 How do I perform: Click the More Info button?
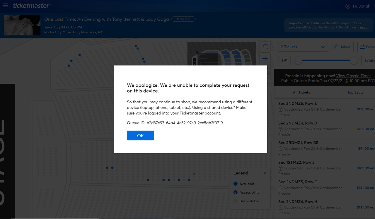(183, 19)
